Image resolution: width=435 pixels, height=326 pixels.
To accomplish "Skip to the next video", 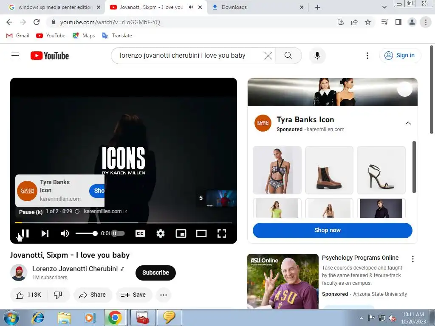I will point(45,233).
